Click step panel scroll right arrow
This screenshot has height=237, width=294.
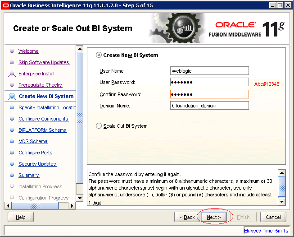pos(72,205)
